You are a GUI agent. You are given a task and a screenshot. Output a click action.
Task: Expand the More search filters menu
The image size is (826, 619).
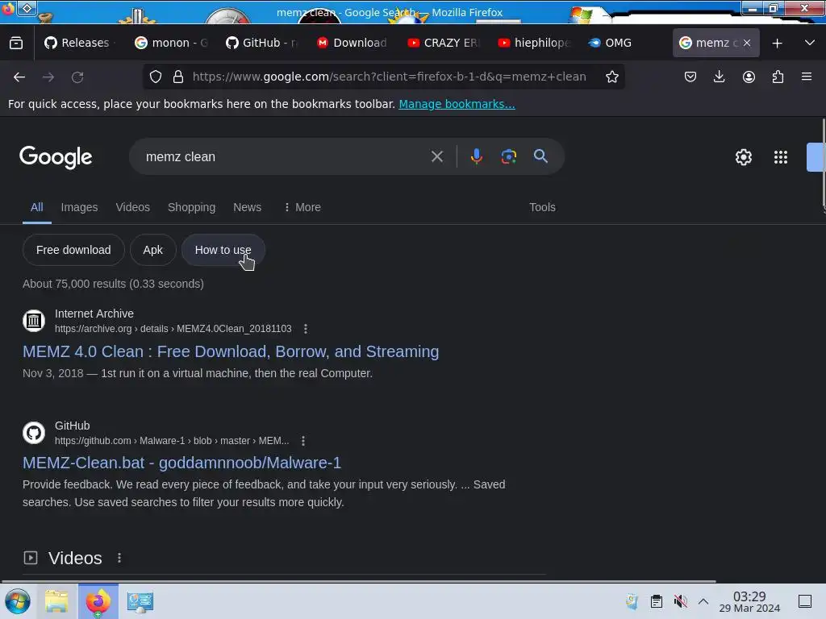point(302,207)
